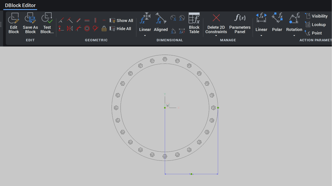Add a Lookup parameter
This screenshot has width=332, height=186.
point(315,24)
